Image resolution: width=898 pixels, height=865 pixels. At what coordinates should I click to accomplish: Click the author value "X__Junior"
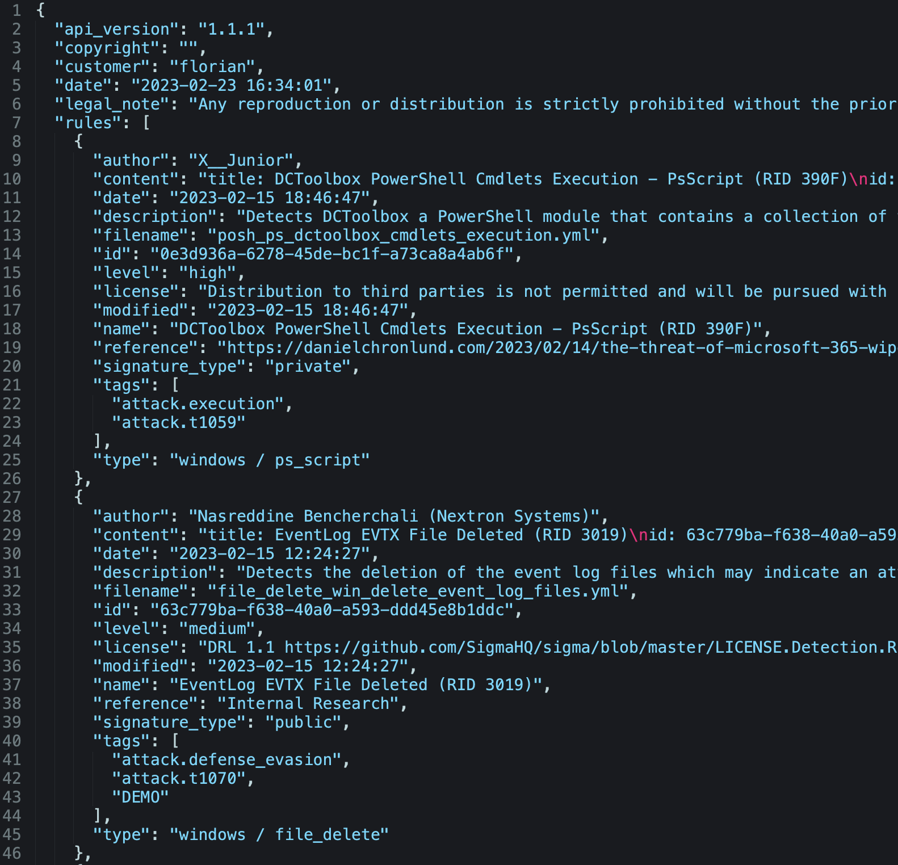tap(241, 160)
